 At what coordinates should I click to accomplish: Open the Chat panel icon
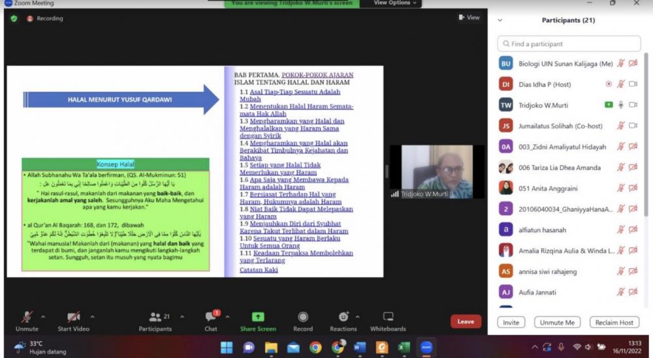211,318
